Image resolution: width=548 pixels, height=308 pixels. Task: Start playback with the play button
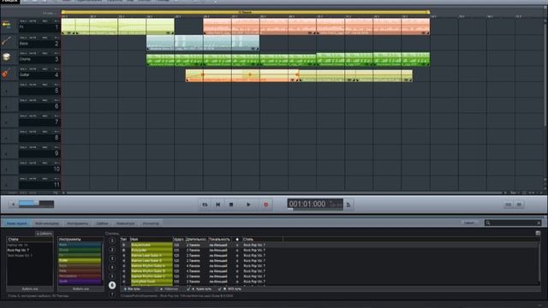248,204
